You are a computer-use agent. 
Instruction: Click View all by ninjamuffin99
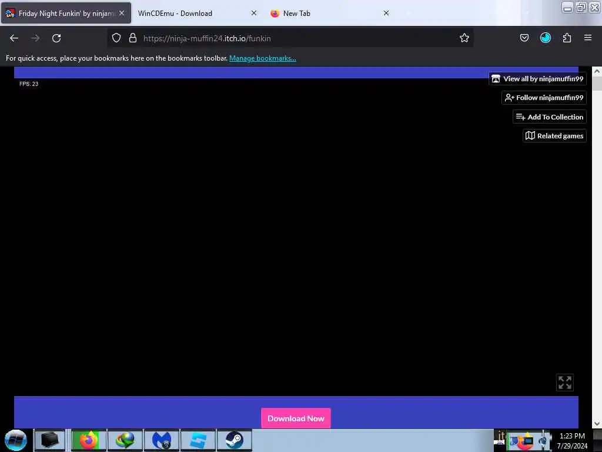point(537,79)
